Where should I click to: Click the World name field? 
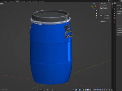(121, 9)
